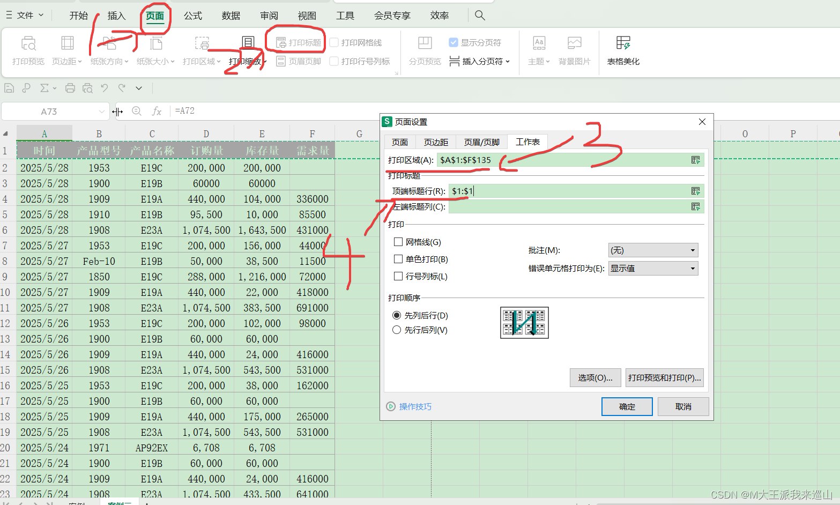
Task: Expand the quick access toolbar customize chevron
Action: point(139,88)
